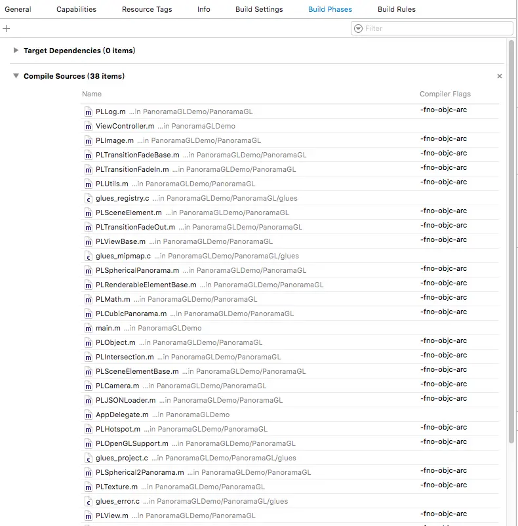
Task: Click the PLIntersection.m file icon
Action: (88, 357)
